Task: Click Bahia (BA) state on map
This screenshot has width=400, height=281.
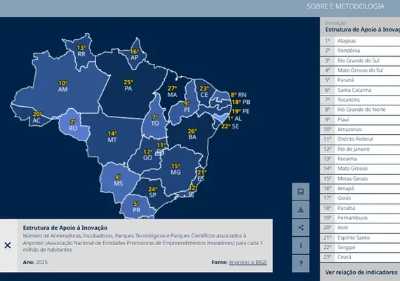Action: tap(192, 134)
